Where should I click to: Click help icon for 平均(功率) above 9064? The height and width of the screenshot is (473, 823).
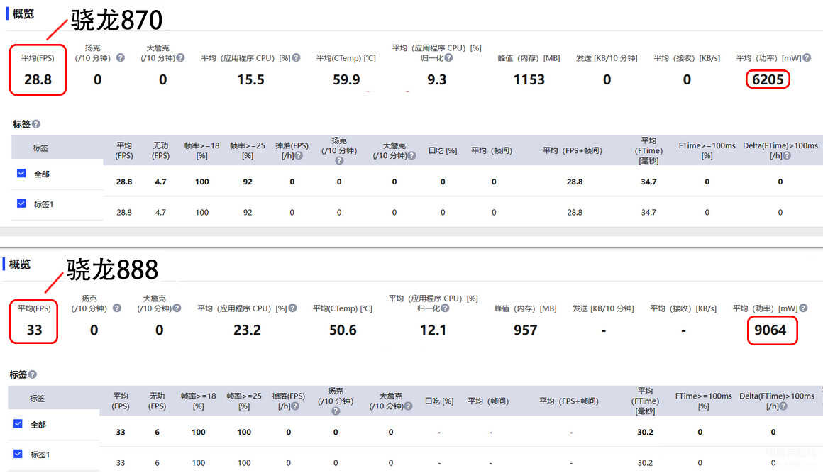(803, 308)
